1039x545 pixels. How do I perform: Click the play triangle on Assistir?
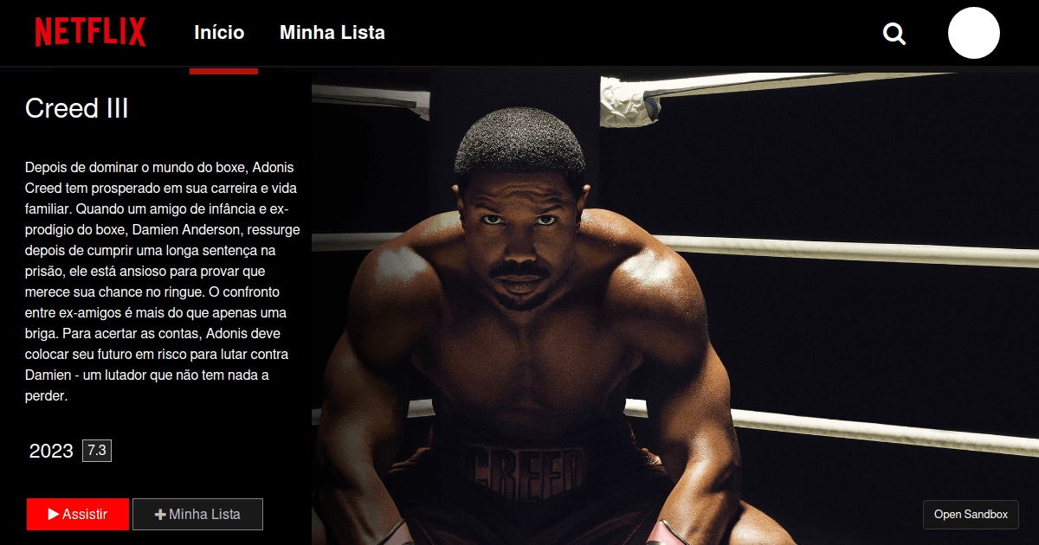coord(54,514)
